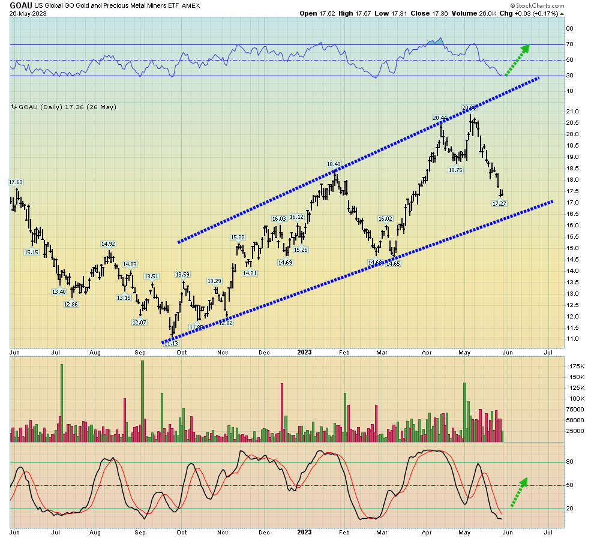The height and width of the screenshot is (538, 594).
Task: Click the 20.44 price label
Action: (x=440, y=118)
